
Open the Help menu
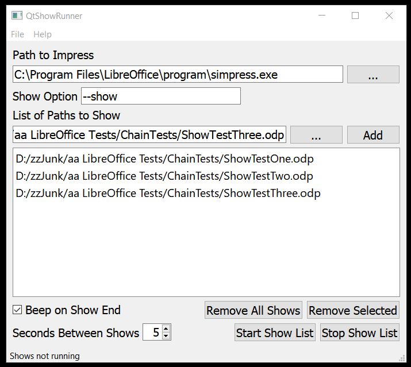point(43,34)
